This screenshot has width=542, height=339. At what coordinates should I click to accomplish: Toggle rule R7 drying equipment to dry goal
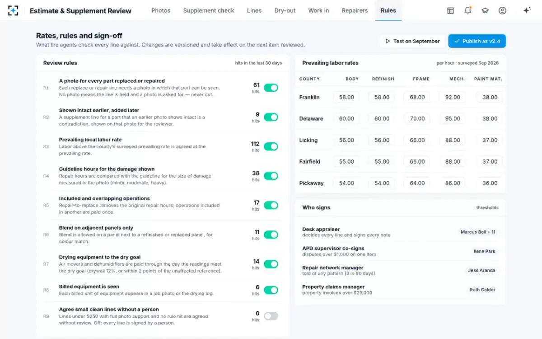[x=271, y=264]
